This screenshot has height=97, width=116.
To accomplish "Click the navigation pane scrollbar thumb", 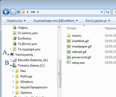I will coord(59,74).
